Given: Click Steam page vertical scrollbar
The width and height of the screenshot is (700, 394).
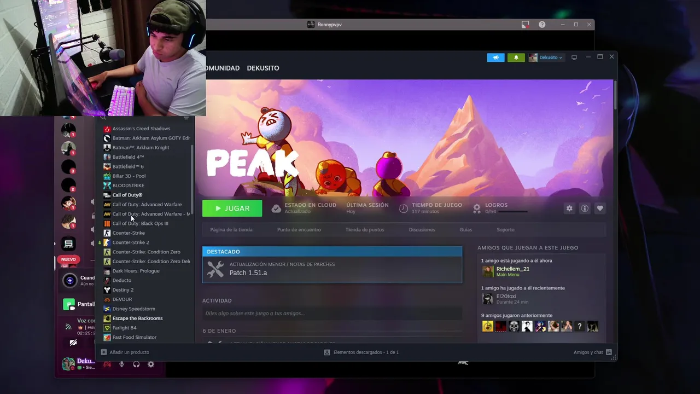Looking at the screenshot, I should [x=615, y=94].
